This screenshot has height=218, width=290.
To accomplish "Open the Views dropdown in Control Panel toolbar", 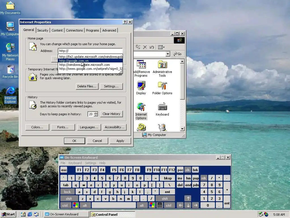I will (x=161, y=47).
